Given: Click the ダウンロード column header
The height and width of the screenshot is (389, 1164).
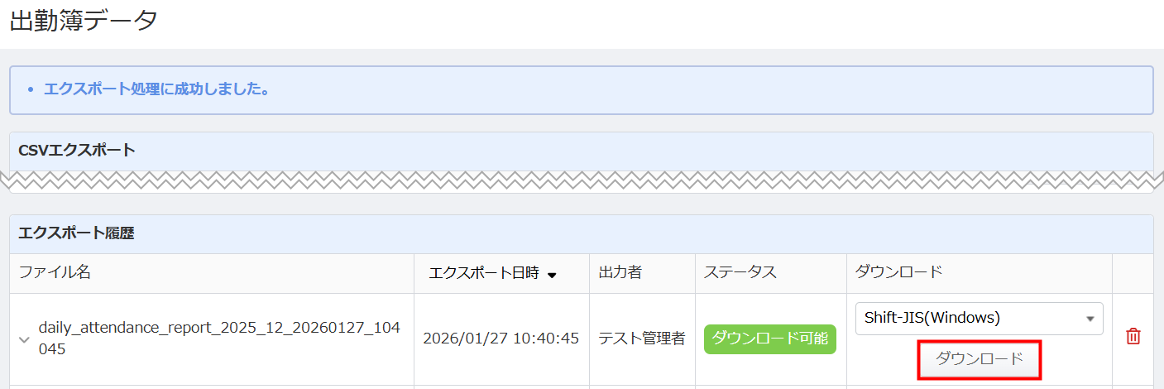Looking at the screenshot, I should point(898,272).
